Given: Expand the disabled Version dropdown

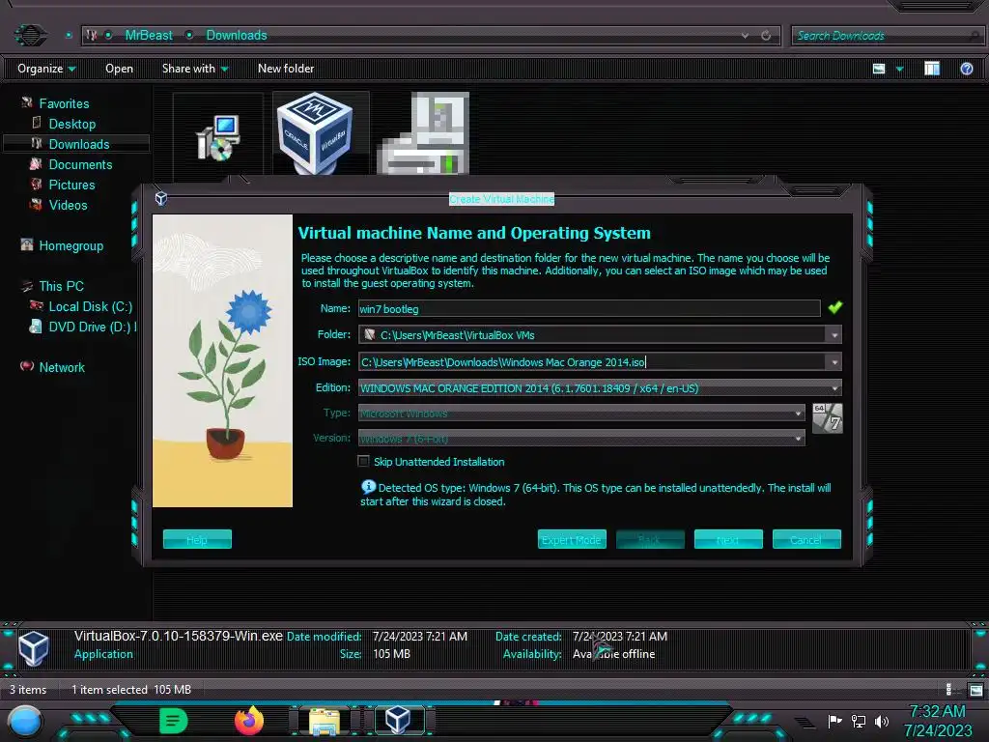Looking at the screenshot, I should [x=798, y=438].
